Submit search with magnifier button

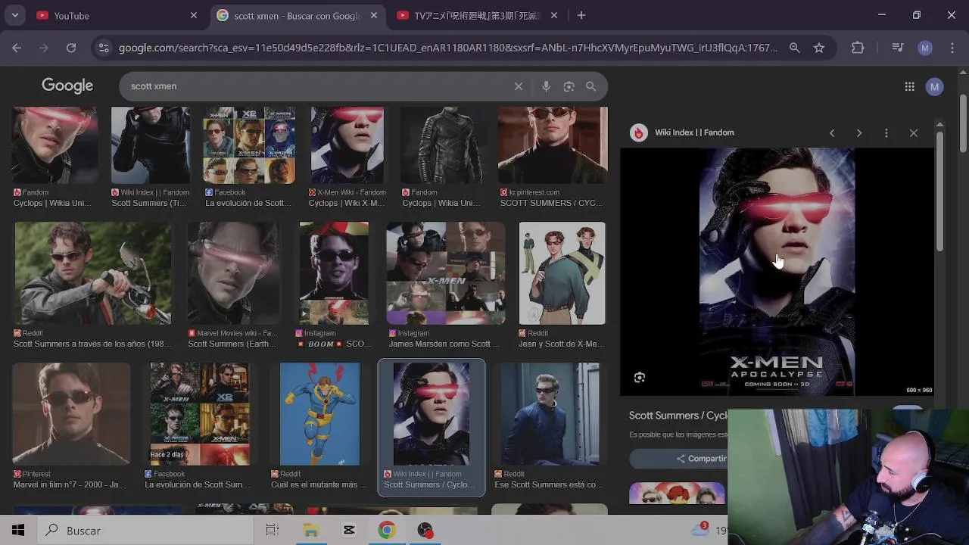coord(591,86)
